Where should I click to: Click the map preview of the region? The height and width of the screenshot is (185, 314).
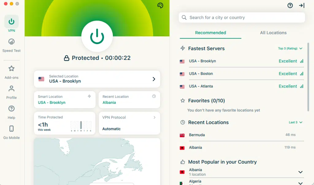[97, 161]
